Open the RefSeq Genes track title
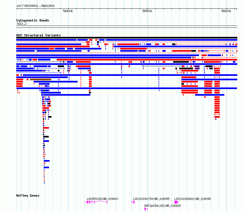 [28, 196]
